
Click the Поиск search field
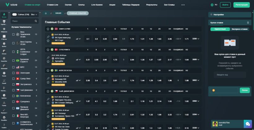click(x=24, y=21)
